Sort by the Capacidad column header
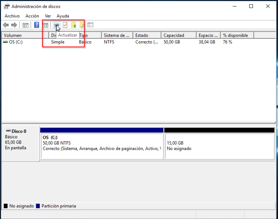 pyautogui.click(x=178, y=35)
